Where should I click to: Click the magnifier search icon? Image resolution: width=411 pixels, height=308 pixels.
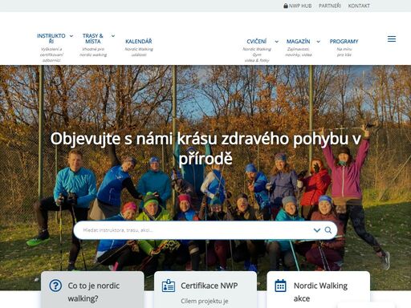pos(328,230)
